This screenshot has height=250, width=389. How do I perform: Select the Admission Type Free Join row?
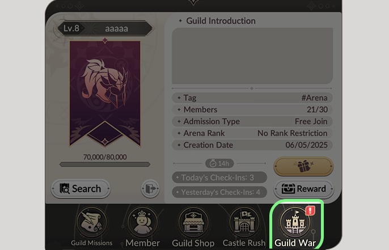[252, 121]
